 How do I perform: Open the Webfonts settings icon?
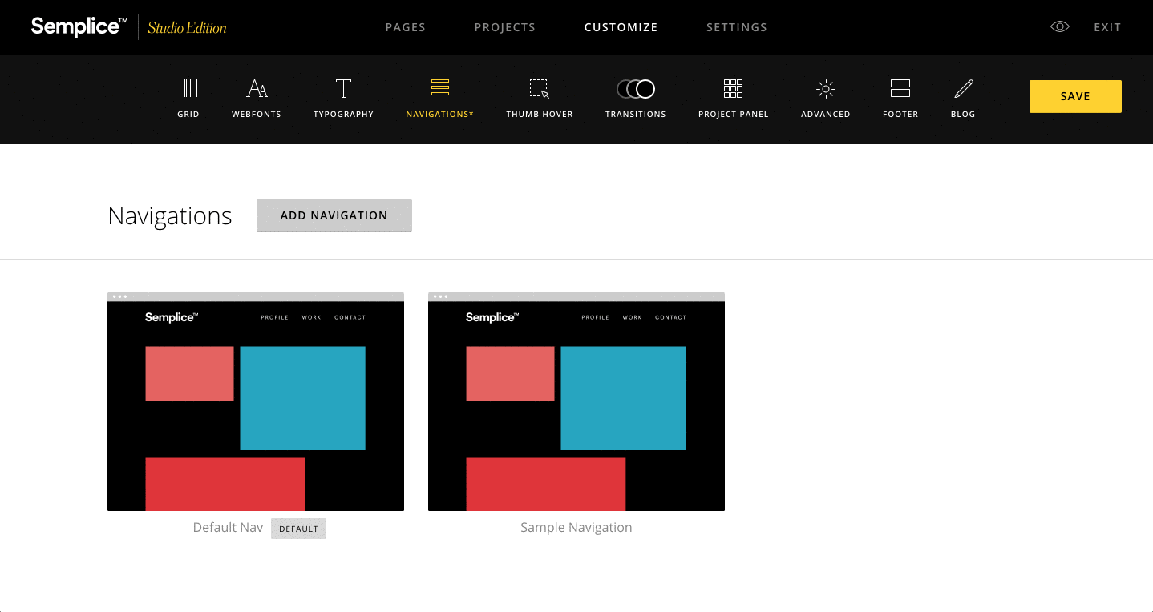click(x=257, y=89)
